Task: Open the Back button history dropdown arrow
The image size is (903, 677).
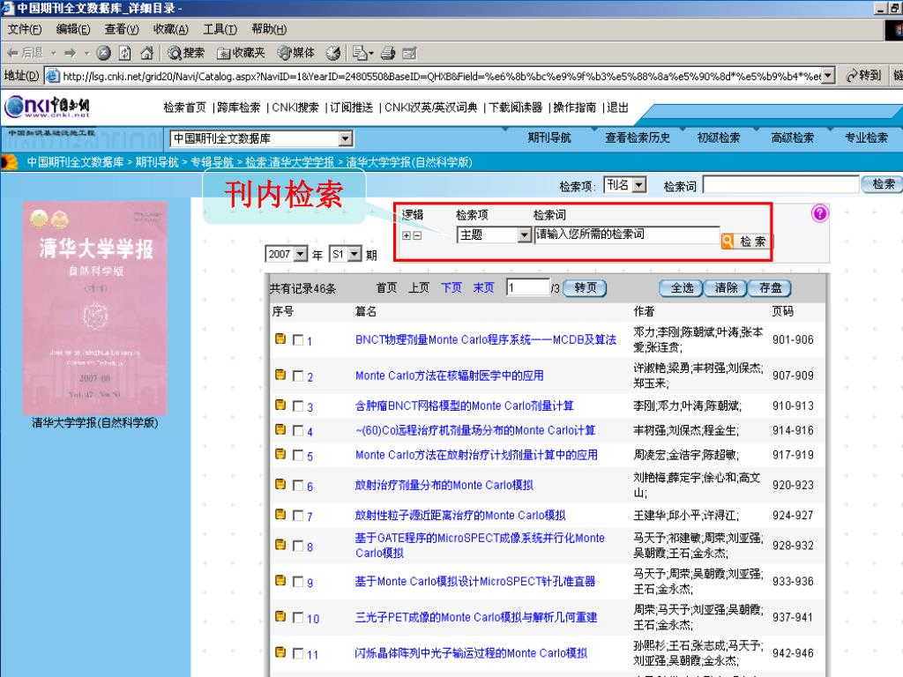Action: point(54,53)
